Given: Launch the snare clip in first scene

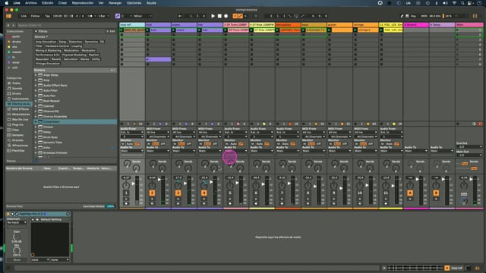Looking at the screenshot, I should pyautogui.click(x=174, y=30).
